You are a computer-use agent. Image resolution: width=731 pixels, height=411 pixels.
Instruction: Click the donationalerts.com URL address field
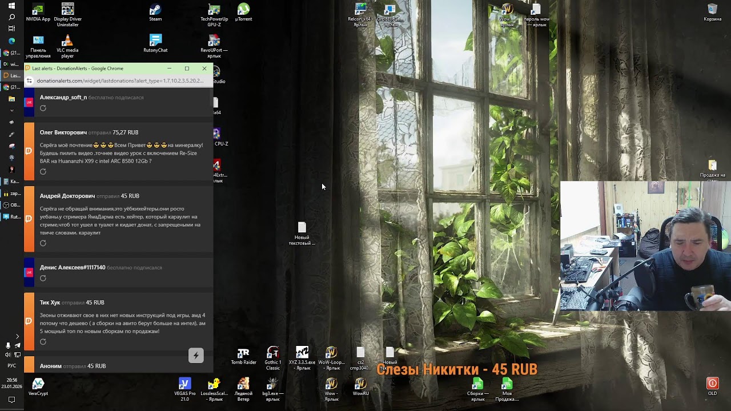tap(120, 81)
